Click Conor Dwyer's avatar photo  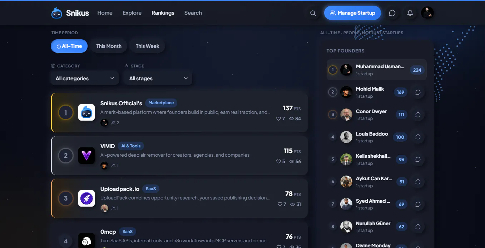346,115
